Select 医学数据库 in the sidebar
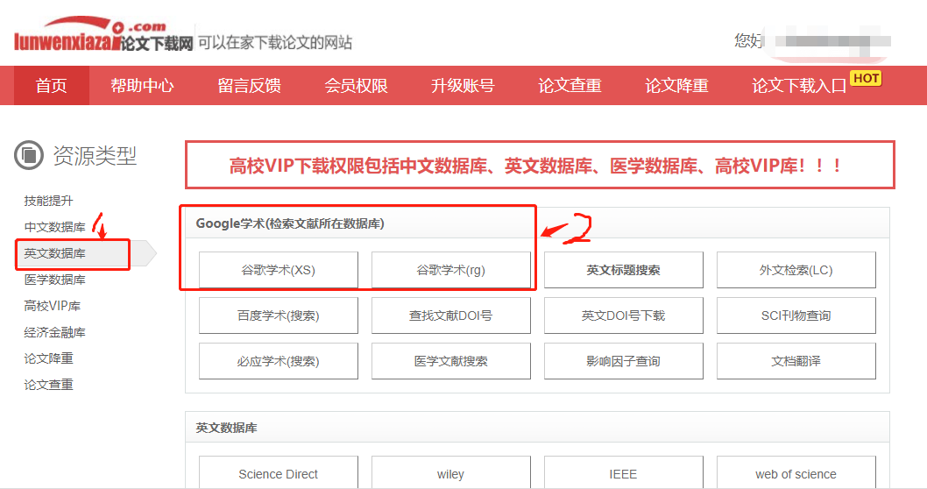Screen dimensions: 927x489 coord(55,280)
